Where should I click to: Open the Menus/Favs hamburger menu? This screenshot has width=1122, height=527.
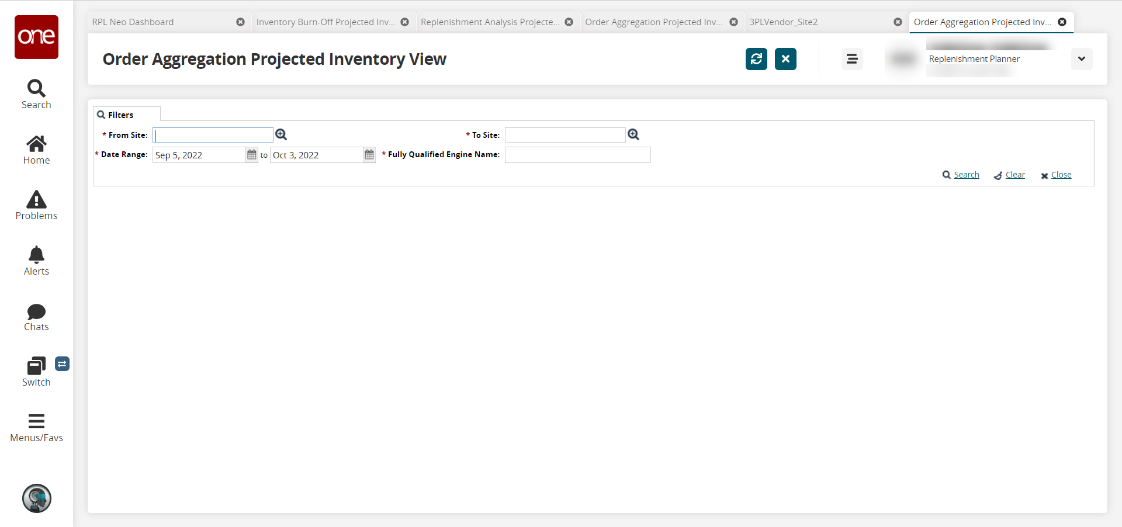tap(36, 428)
